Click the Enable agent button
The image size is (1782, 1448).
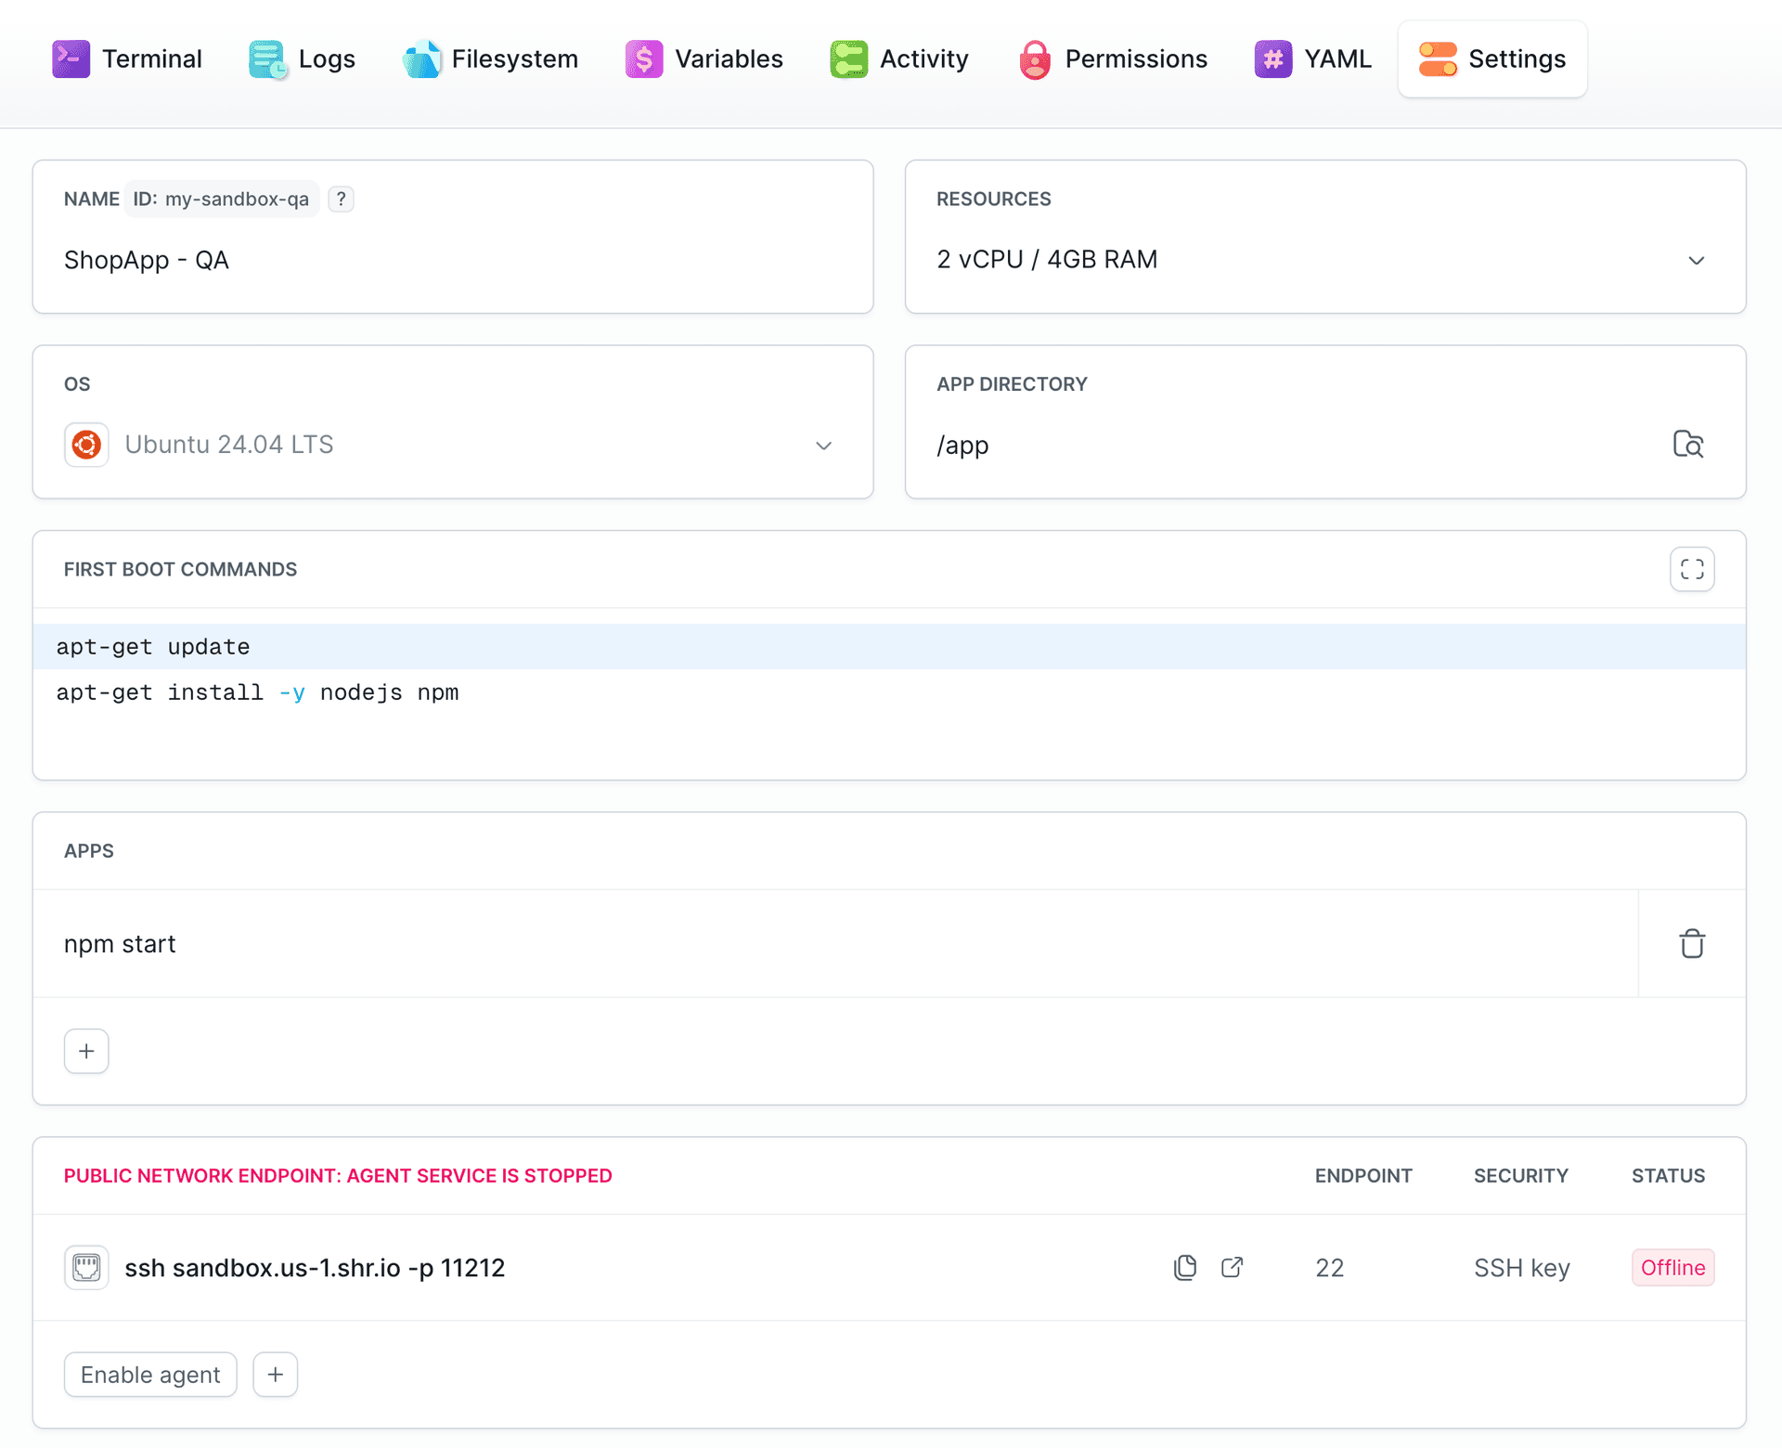click(x=150, y=1374)
